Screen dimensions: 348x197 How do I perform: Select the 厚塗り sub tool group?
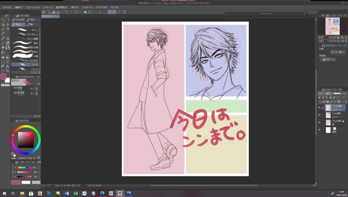click(18, 24)
